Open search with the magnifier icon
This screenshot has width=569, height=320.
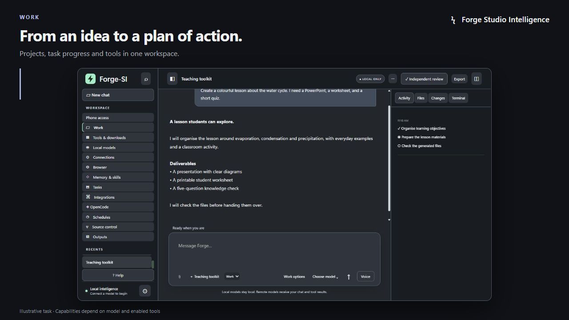(146, 79)
